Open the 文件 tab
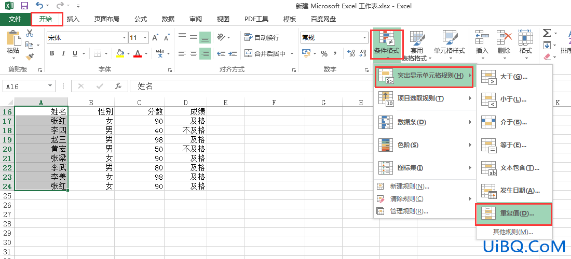The width and height of the screenshot is (571, 259). click(x=15, y=19)
